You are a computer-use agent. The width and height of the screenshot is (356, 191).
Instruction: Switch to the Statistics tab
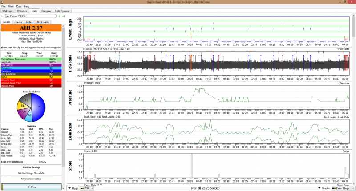(22, 11)
